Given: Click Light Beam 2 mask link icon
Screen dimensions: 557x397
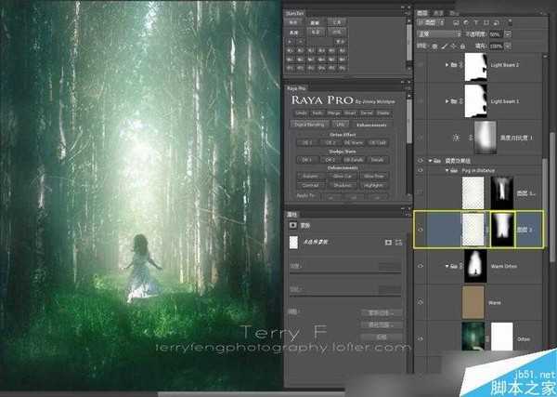Looking at the screenshot, I should click(461, 65).
